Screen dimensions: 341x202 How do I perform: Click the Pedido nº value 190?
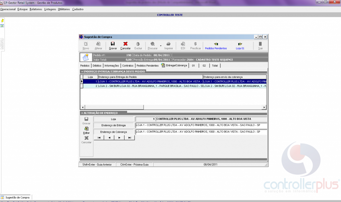pyautogui.click(x=129, y=55)
